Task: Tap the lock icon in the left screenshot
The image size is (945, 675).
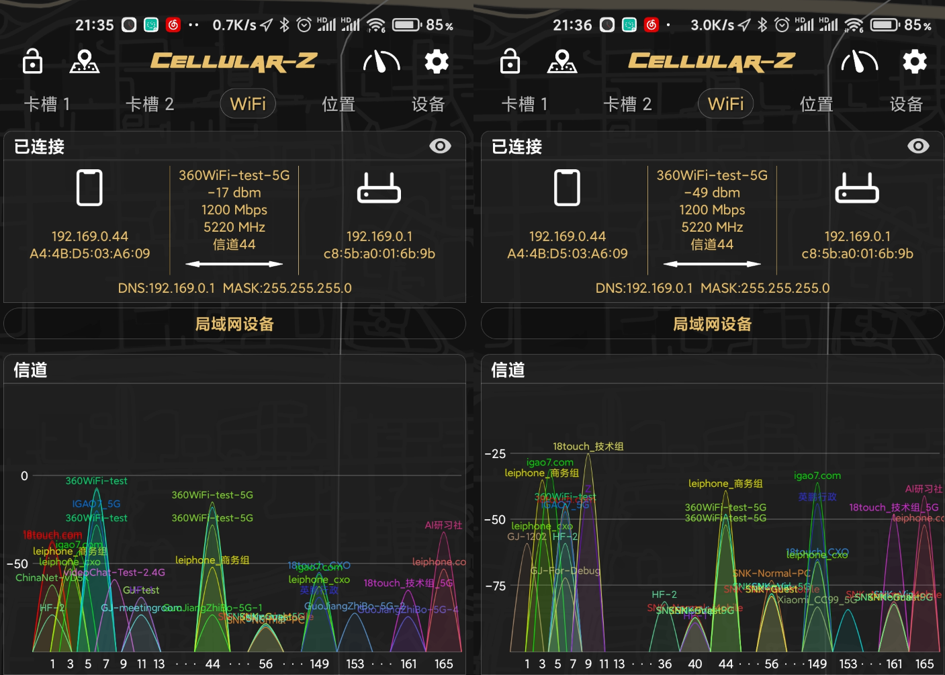Action: (x=32, y=61)
